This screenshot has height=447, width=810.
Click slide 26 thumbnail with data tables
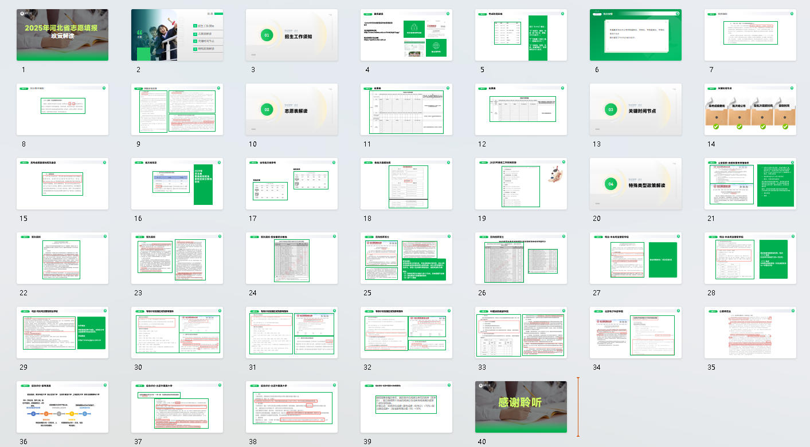click(521, 258)
